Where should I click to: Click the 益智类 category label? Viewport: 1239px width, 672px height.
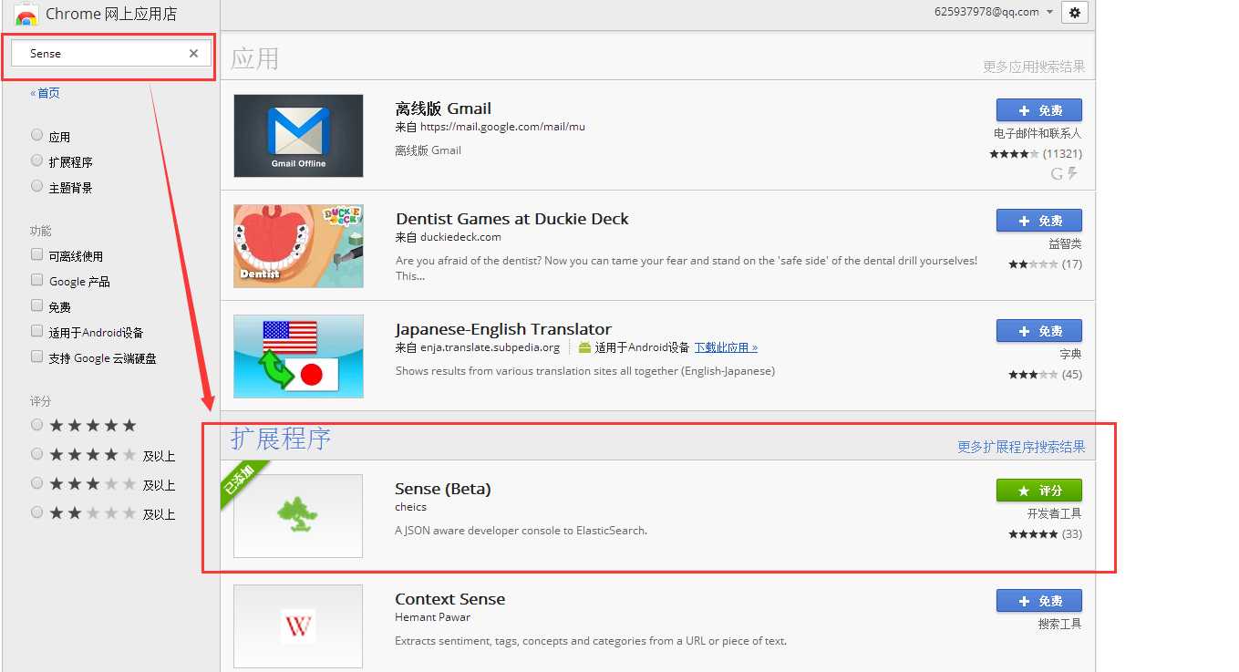1065,244
